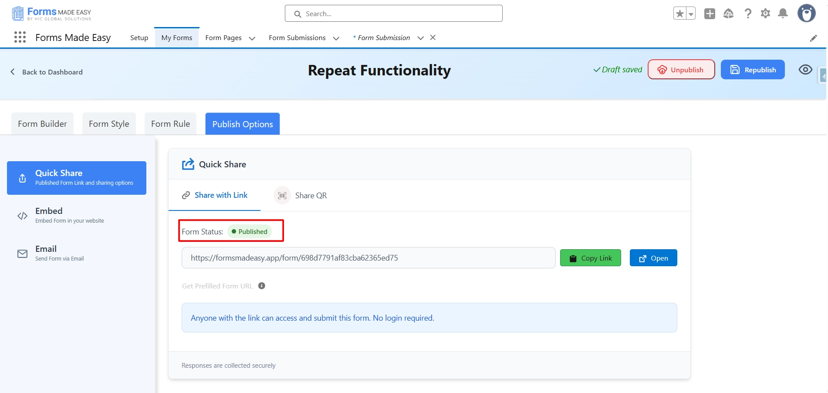
Task: Open the Trailhead guidance icon
Action: pyautogui.click(x=728, y=14)
